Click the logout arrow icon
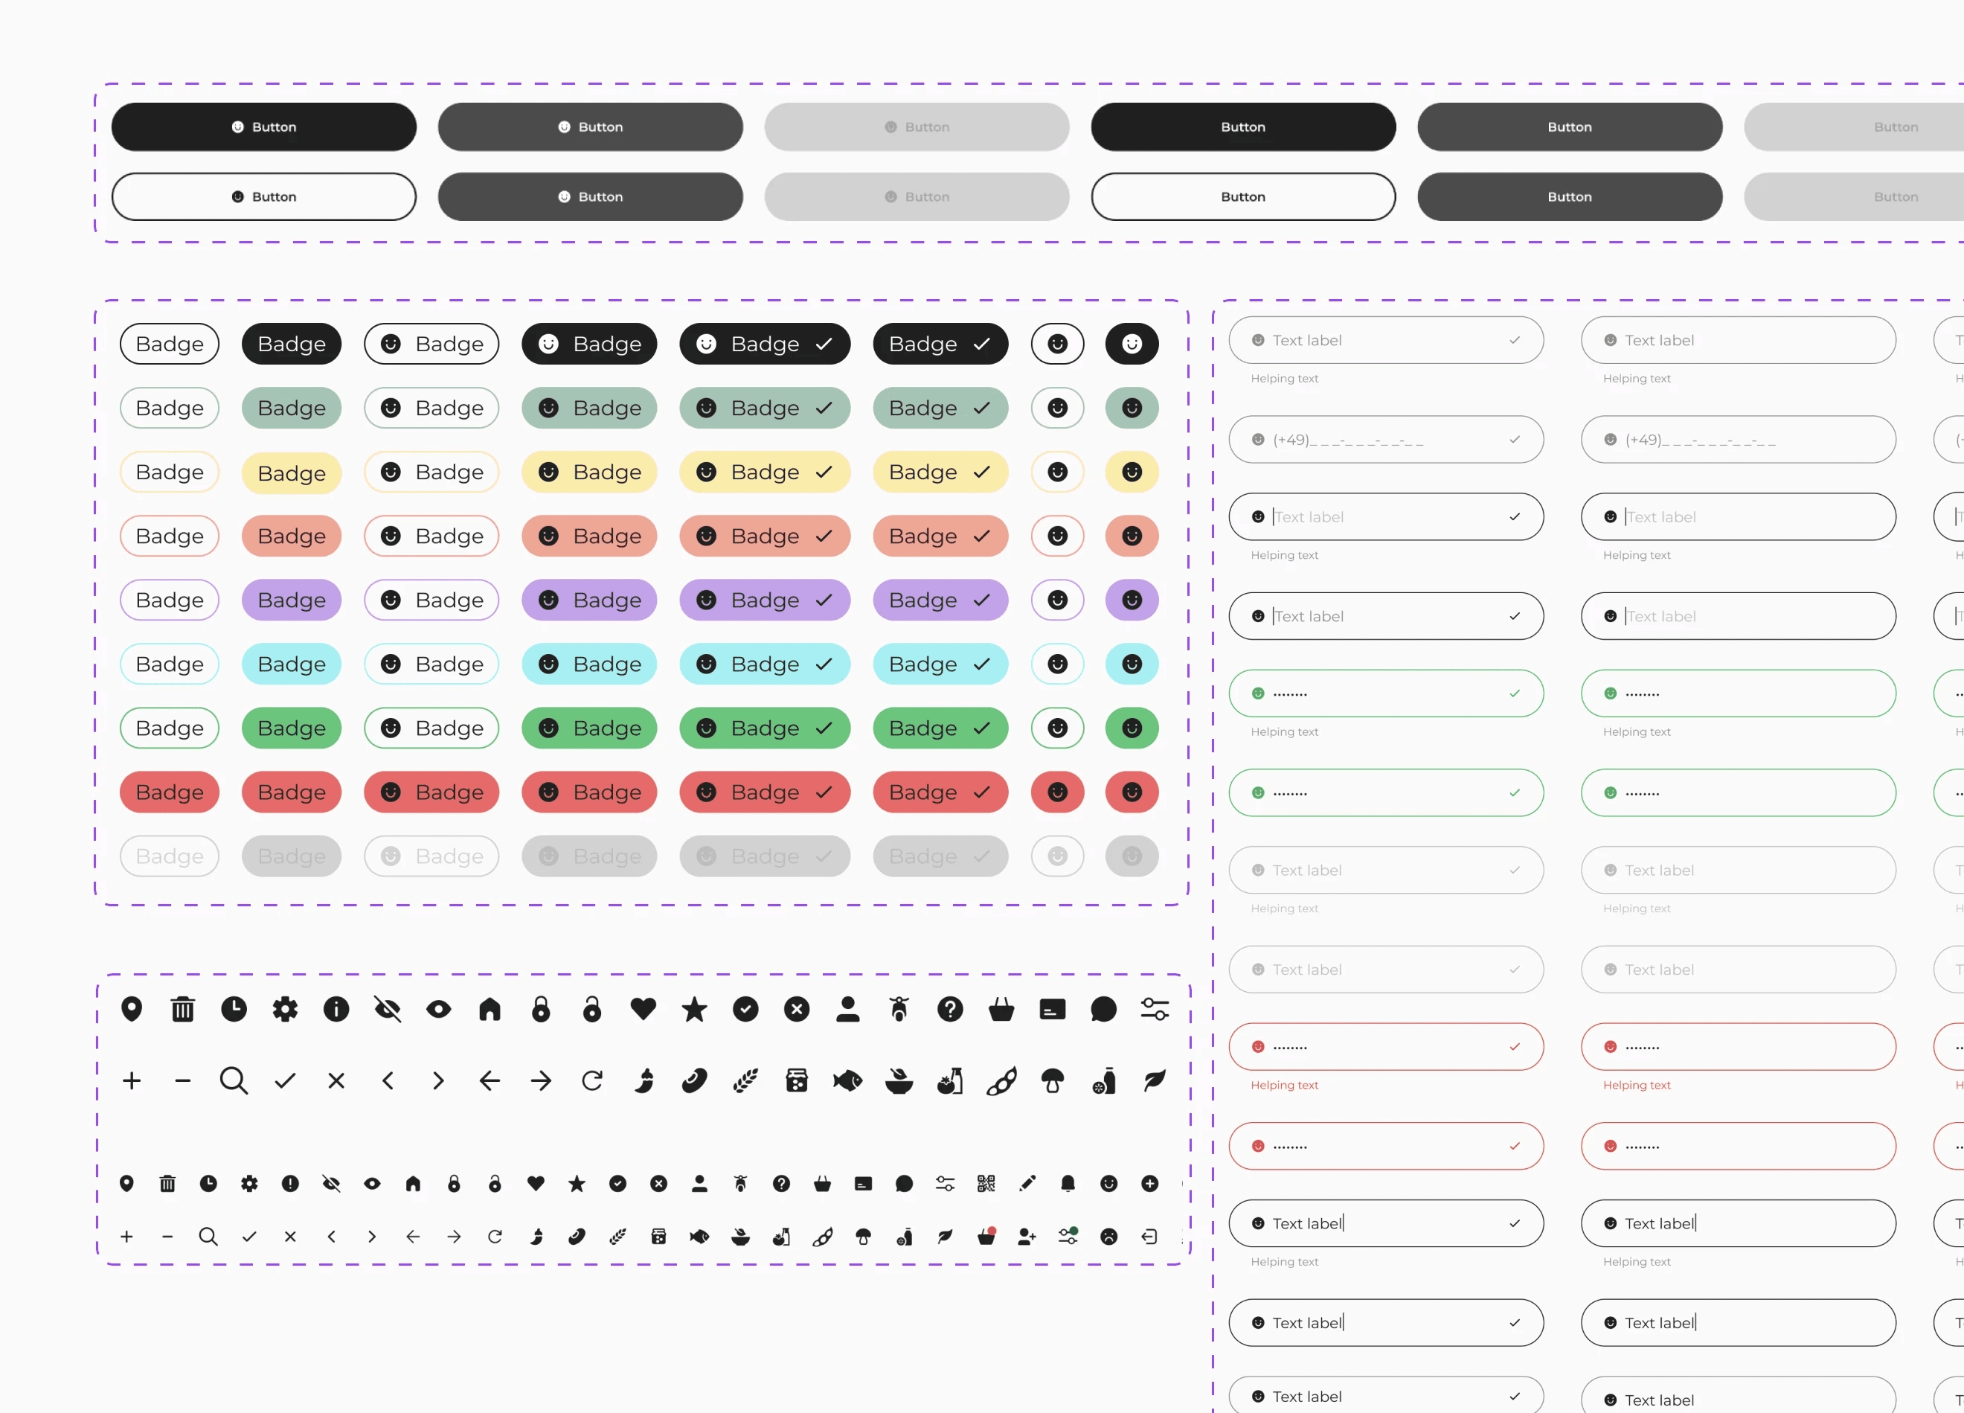 tap(1149, 1237)
